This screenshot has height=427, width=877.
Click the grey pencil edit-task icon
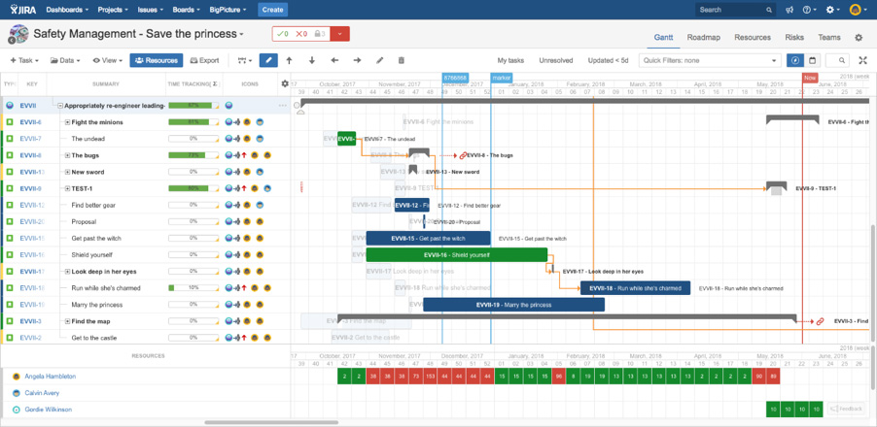380,60
